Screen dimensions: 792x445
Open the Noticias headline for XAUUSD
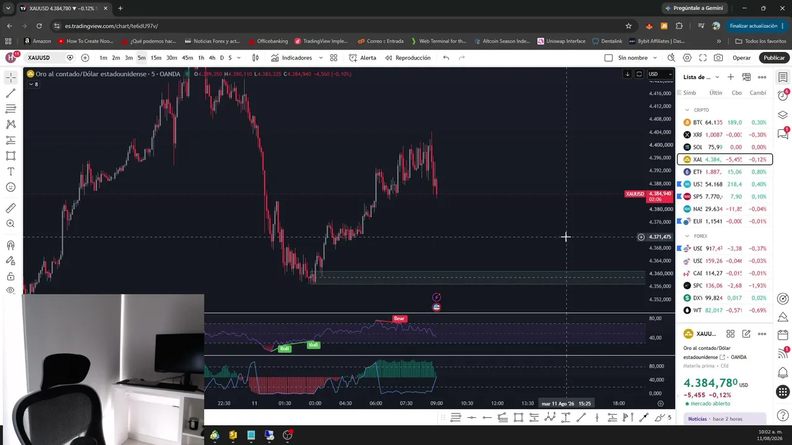click(725, 419)
